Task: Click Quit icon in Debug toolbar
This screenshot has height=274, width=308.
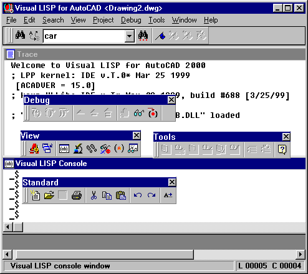Action: (x=94, y=114)
